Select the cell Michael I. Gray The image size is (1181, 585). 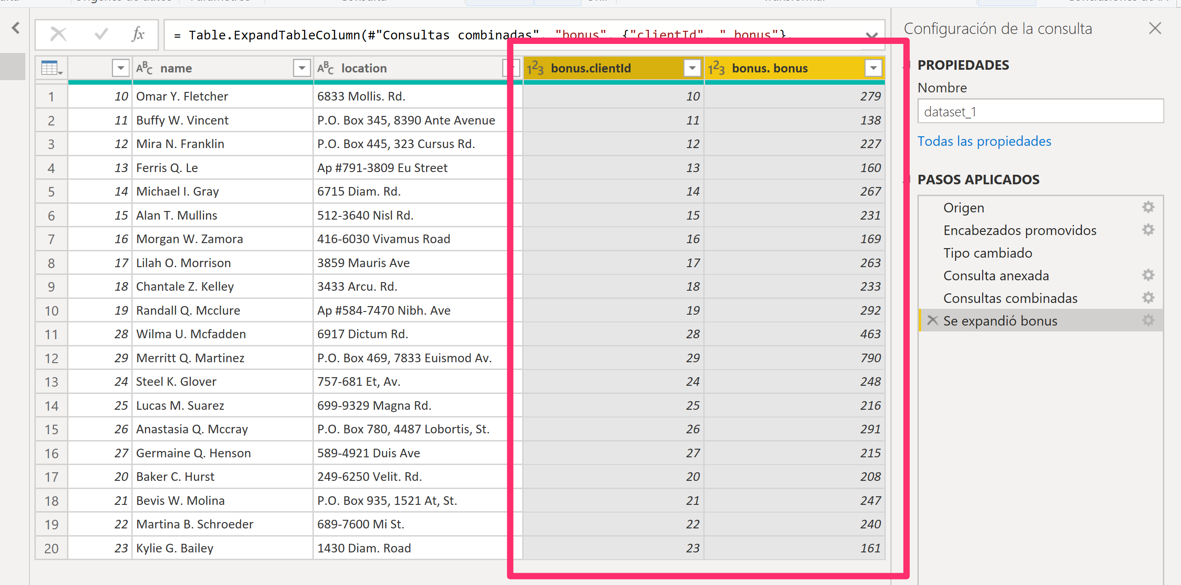click(222, 191)
